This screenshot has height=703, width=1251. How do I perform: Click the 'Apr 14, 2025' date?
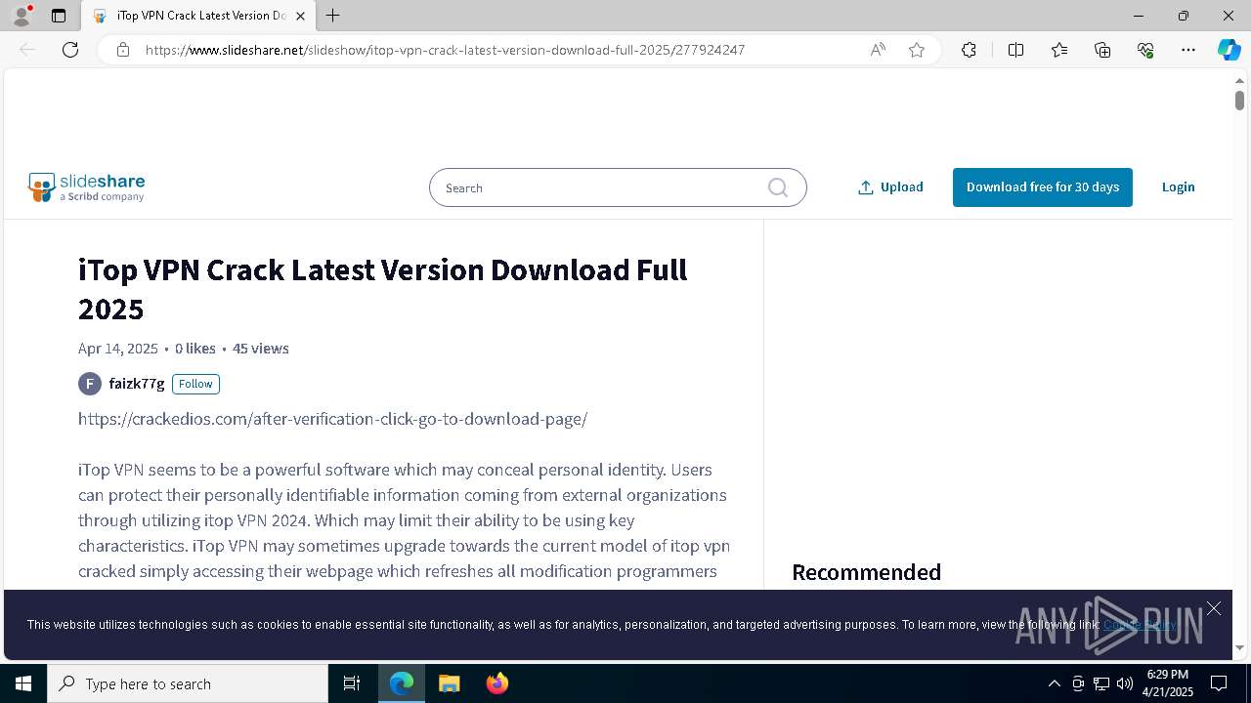118,349
